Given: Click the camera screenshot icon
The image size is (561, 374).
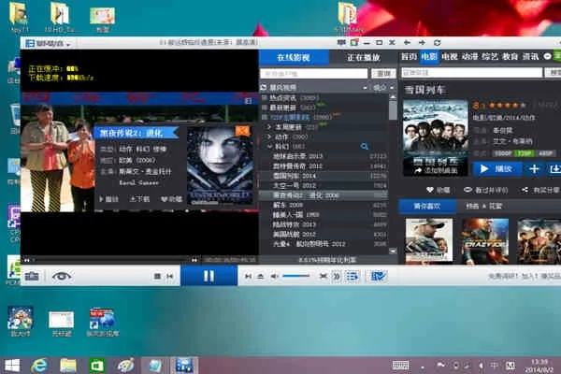Looking at the screenshot, I should tap(32, 276).
